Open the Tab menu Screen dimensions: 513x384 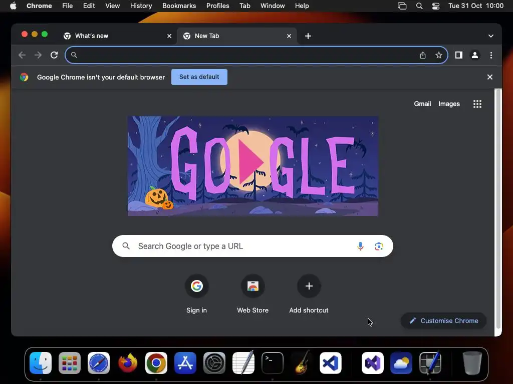tap(244, 6)
